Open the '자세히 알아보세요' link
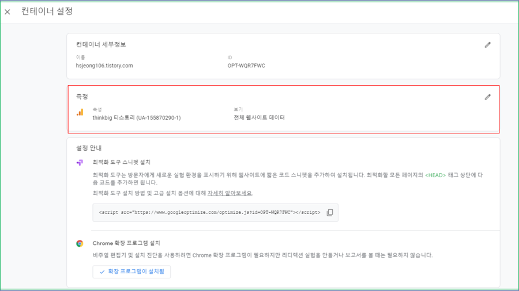The image size is (519, 291). click(x=230, y=193)
